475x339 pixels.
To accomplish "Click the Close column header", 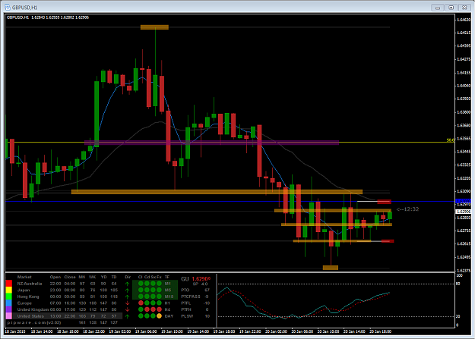I will tap(70, 277).
